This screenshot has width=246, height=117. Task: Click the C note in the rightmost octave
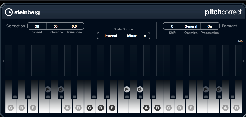(x=169, y=108)
